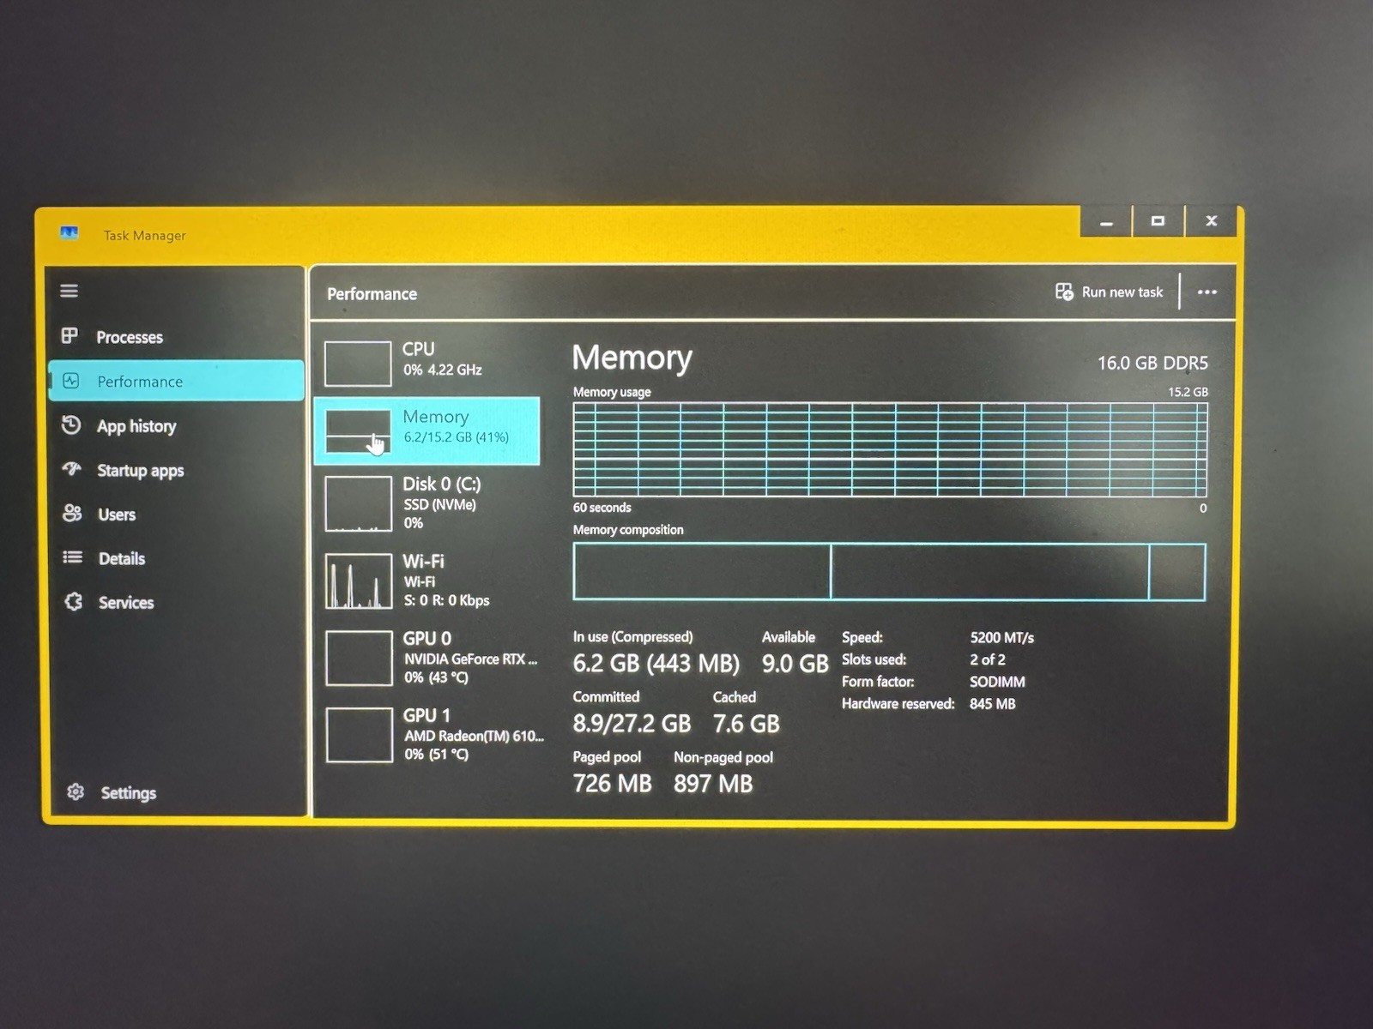Click the Memory heading text

tap(632, 358)
